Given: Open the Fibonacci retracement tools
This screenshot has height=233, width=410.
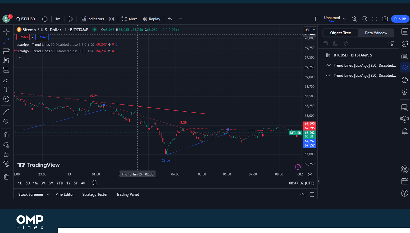Looking at the screenshot, I should click(x=6, y=51).
